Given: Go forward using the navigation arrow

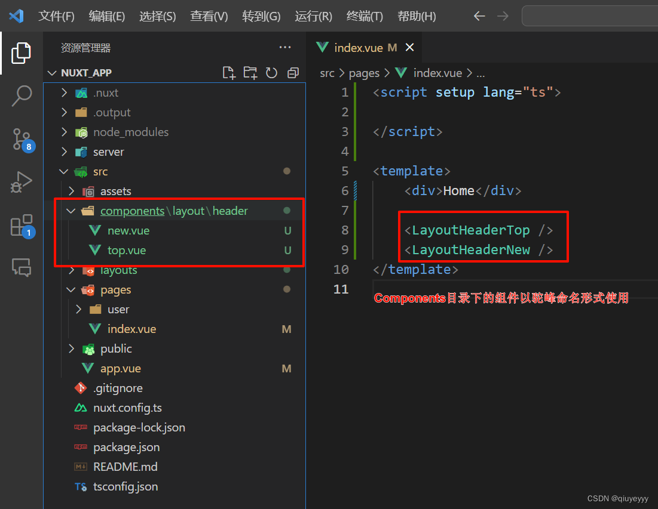Looking at the screenshot, I should click(x=502, y=16).
